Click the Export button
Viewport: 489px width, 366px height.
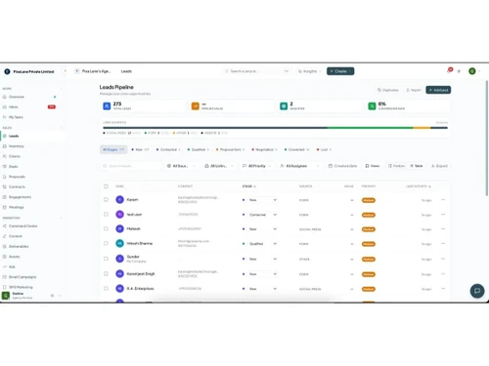[439, 166]
